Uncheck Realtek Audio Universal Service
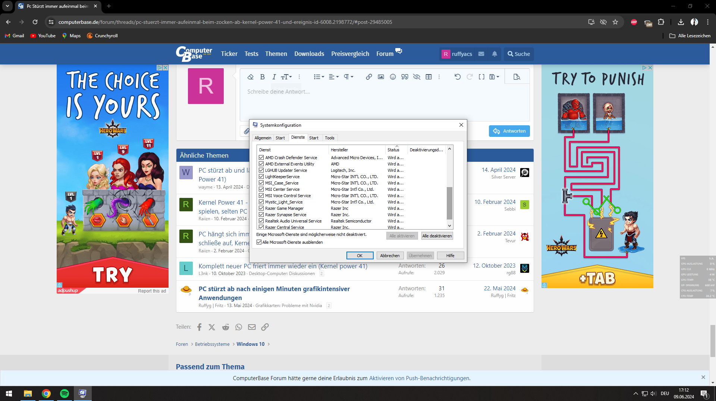Viewport: 716px width, 401px height. click(261, 221)
